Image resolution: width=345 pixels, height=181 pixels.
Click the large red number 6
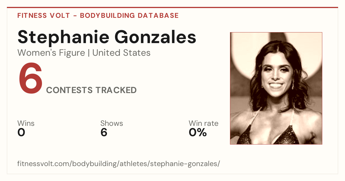(31, 78)
